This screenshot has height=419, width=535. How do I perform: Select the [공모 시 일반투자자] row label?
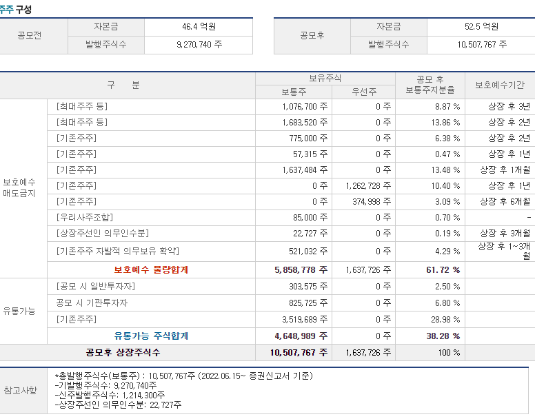coord(96,286)
